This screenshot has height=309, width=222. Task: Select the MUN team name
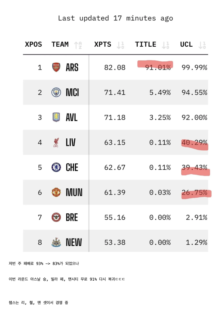tap(74, 193)
